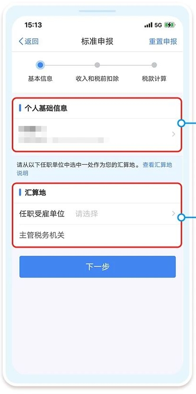
Task: Tap the 5G network indicator
Action: coord(158,25)
